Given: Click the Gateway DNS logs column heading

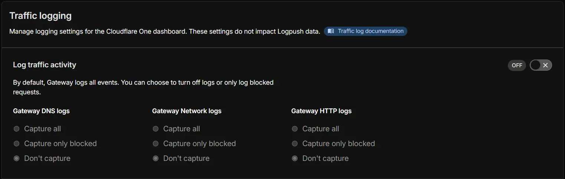Looking at the screenshot, I should (x=41, y=111).
